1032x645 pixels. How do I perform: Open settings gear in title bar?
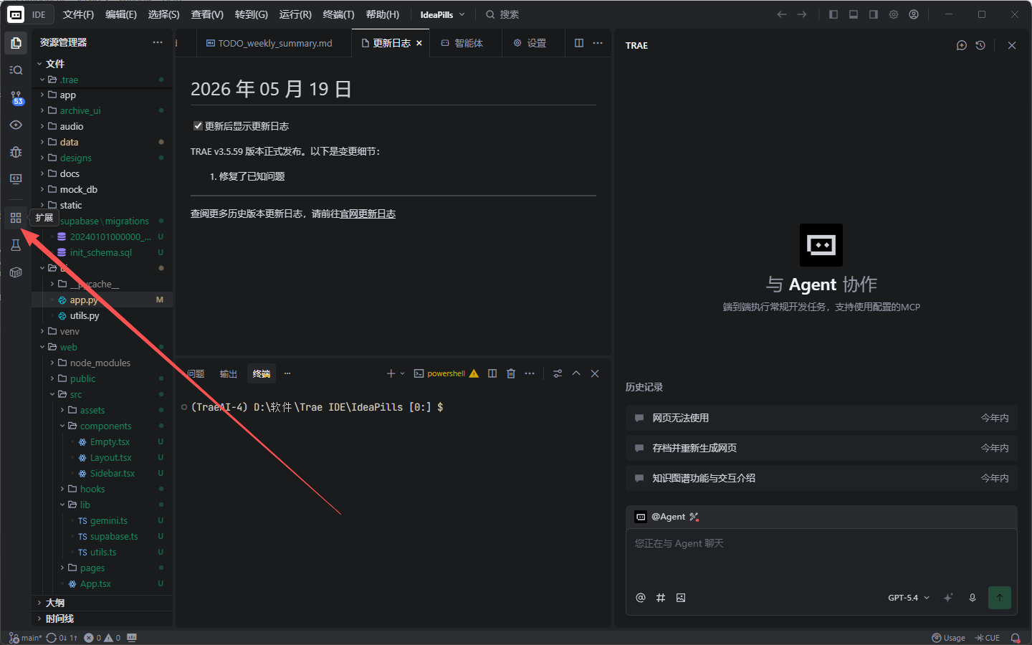click(894, 14)
